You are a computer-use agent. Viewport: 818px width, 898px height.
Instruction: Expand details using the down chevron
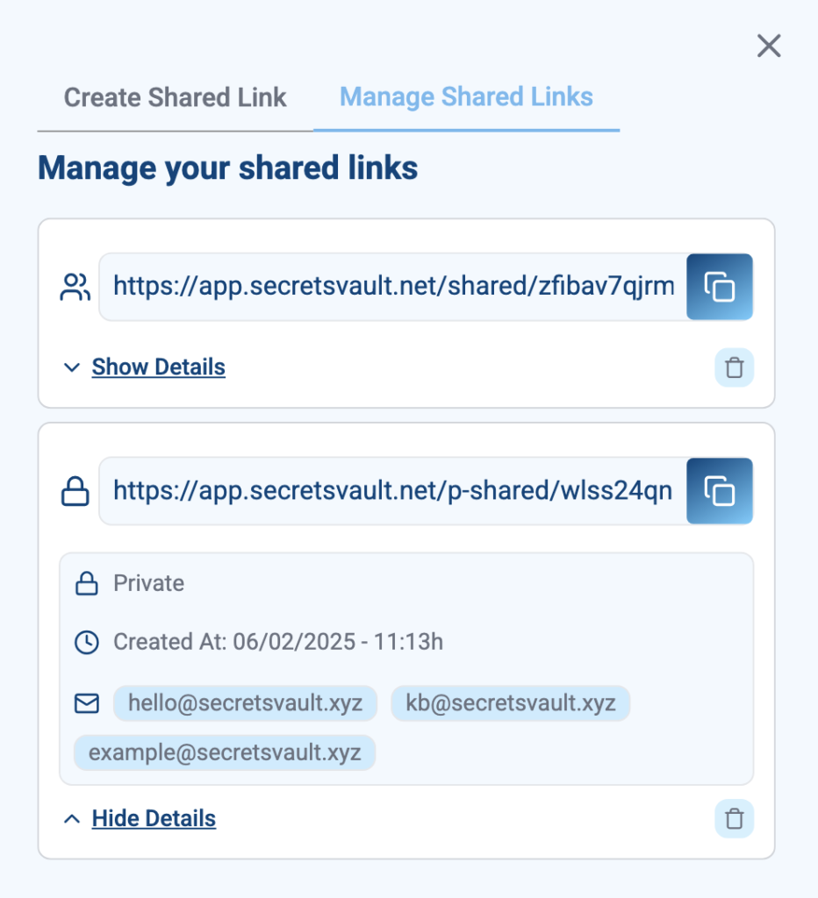pyautogui.click(x=72, y=367)
